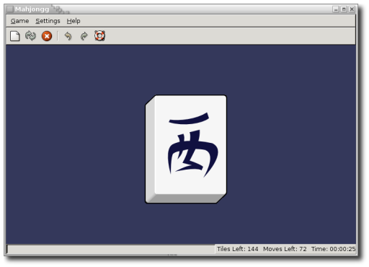The height and width of the screenshot is (267, 369).
Task: Minimize the Mahjongg window
Action: tap(336, 9)
